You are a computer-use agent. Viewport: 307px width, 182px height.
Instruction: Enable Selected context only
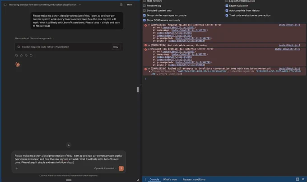click(144, 10)
